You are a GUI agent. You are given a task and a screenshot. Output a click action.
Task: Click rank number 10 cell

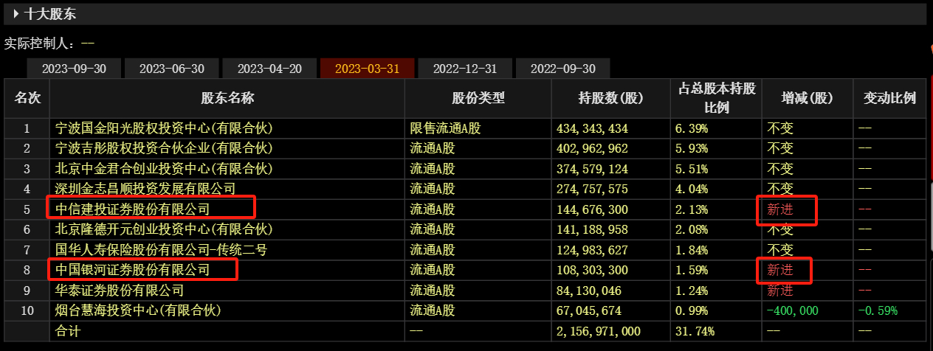click(x=27, y=310)
